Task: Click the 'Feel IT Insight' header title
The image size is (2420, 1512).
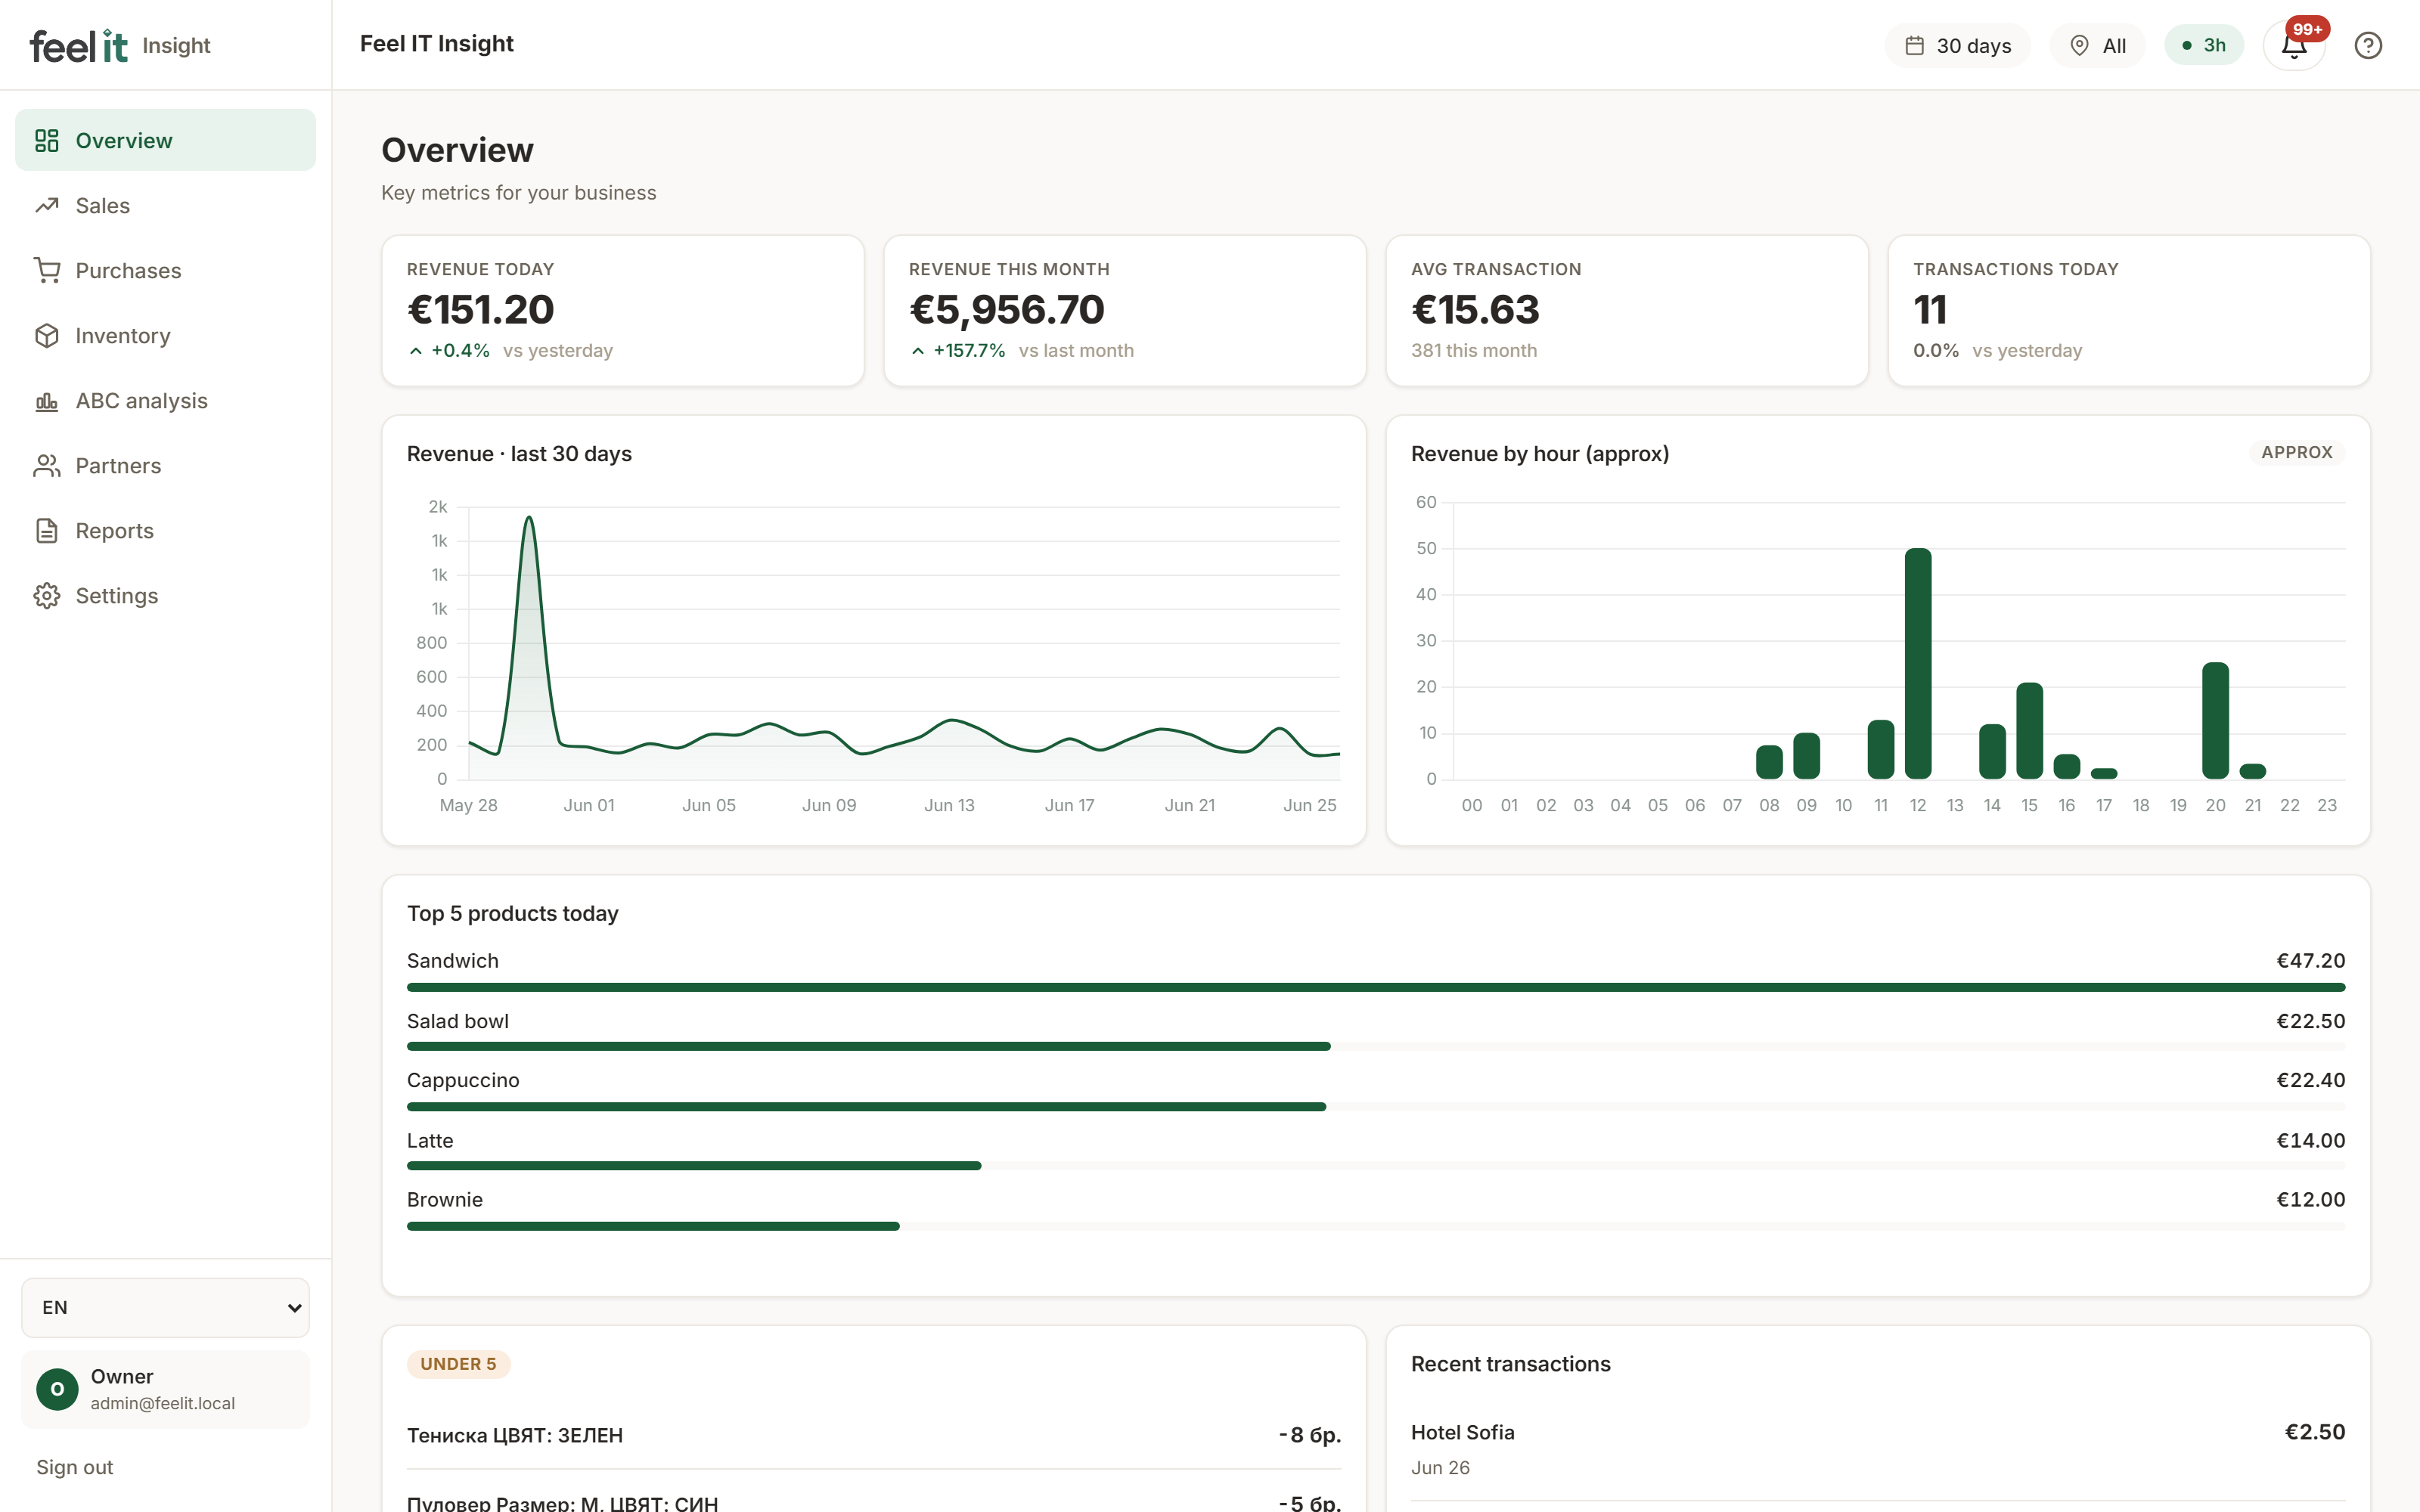Action: (436, 44)
